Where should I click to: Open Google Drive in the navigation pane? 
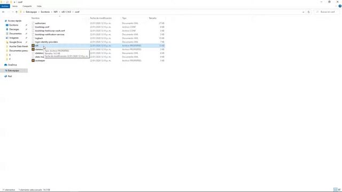click(x=15, y=42)
